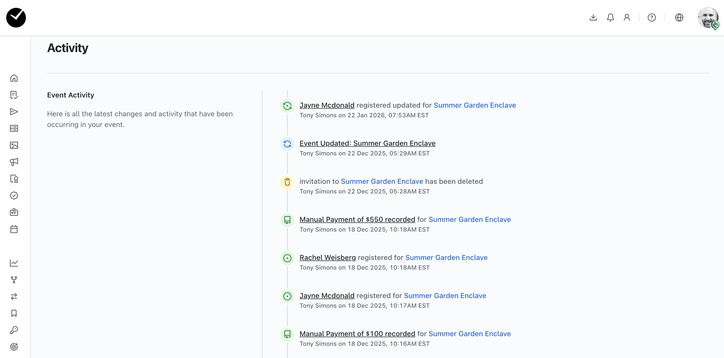Click Rachel Weisberg name link

pyautogui.click(x=328, y=257)
